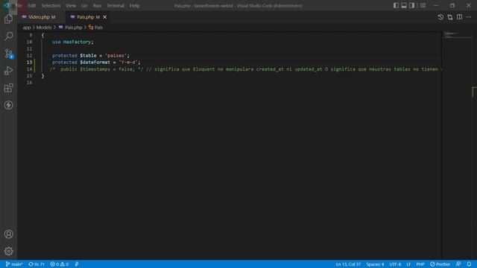Click Open Changes icon in editor toolbar

(x=450, y=17)
